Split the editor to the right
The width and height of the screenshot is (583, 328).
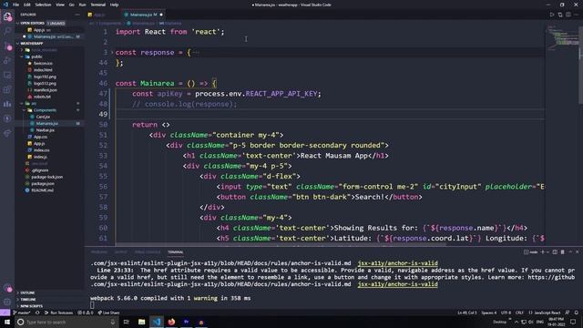(x=568, y=15)
